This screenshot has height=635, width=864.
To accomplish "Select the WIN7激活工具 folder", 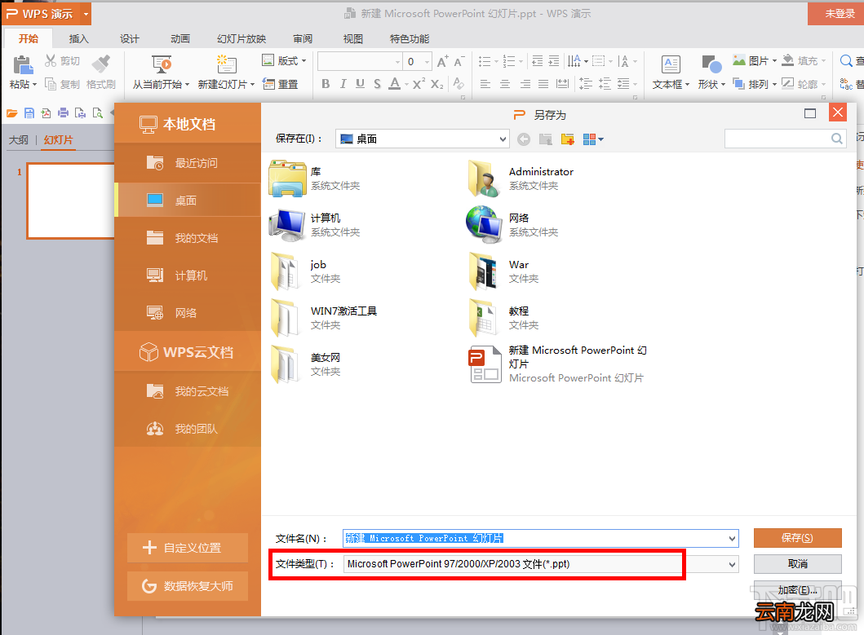I will tap(324, 318).
